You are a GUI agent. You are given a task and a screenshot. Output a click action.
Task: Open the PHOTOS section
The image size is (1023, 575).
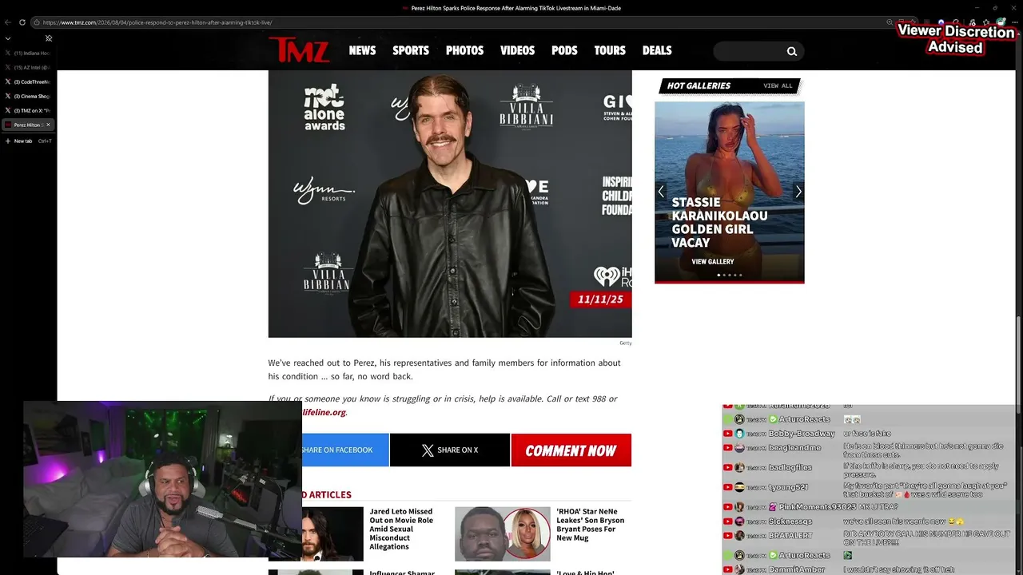pos(464,50)
